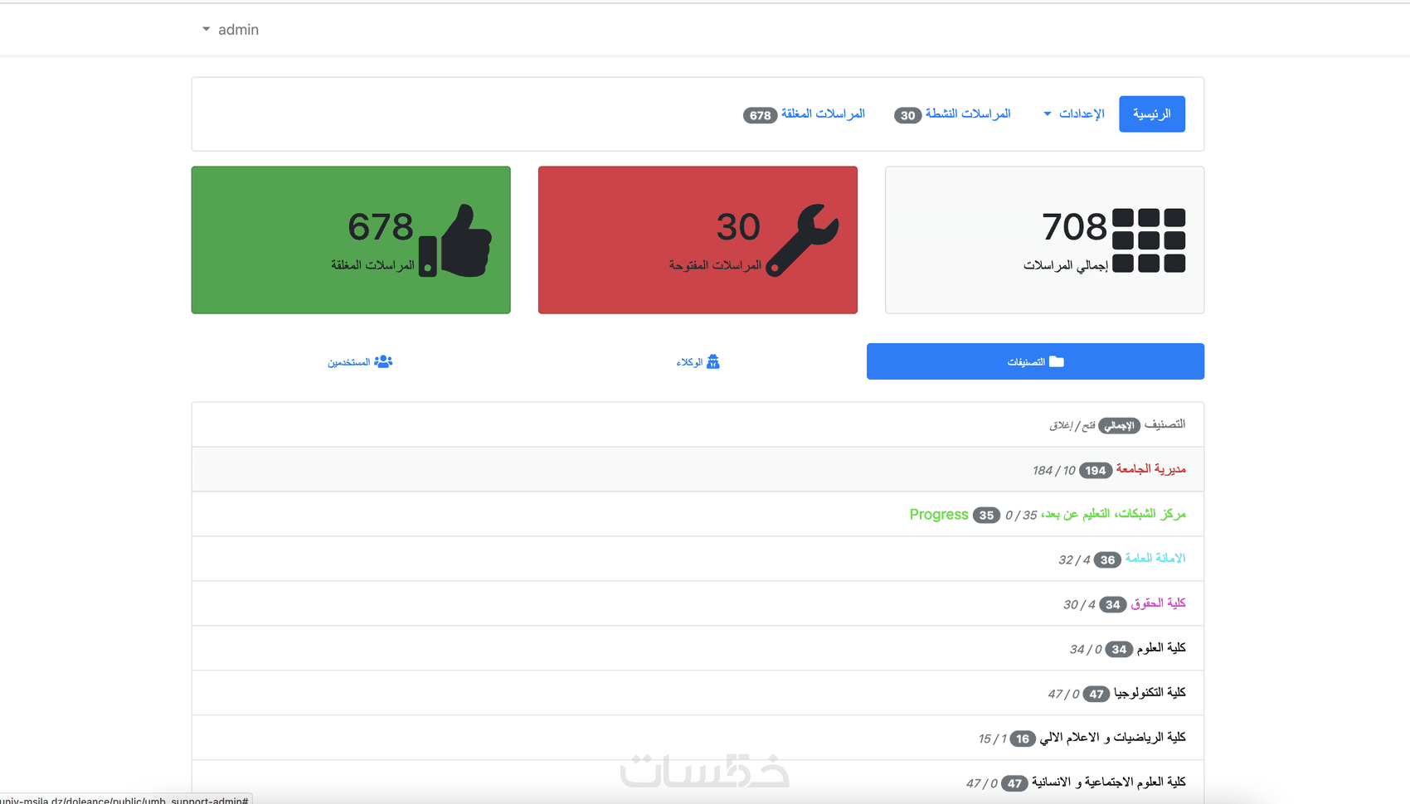Open category كلية الرياضيات و الاعلام الالي

[1112, 738]
